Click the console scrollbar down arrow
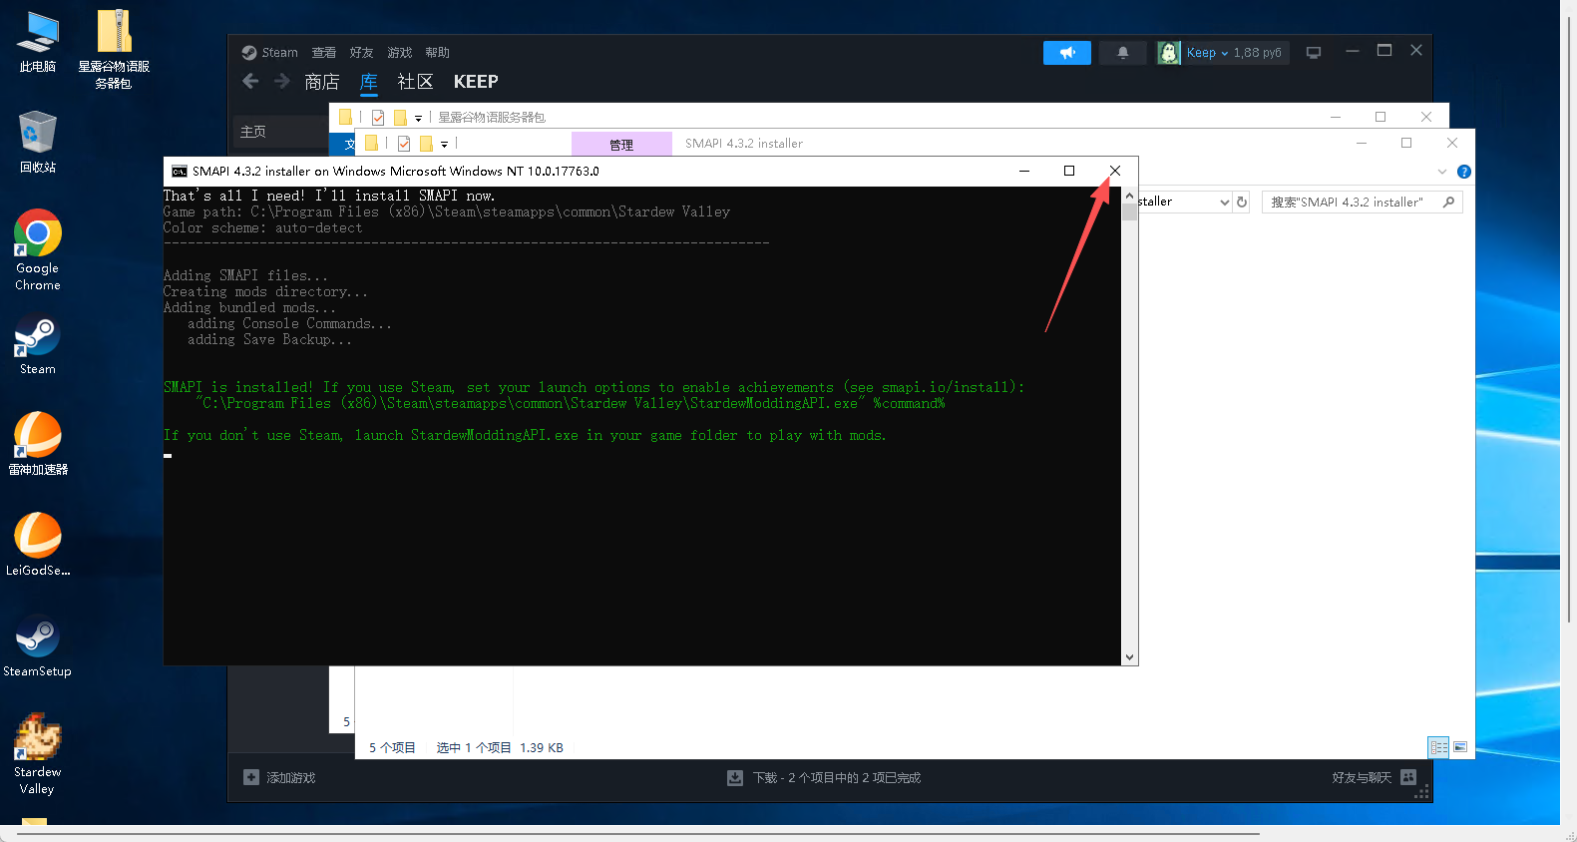The image size is (1577, 842). pos(1129,657)
